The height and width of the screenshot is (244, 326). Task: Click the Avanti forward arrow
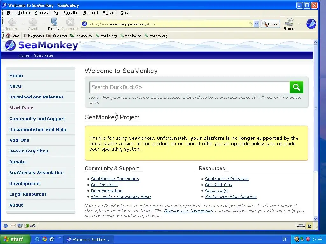(x=33, y=24)
